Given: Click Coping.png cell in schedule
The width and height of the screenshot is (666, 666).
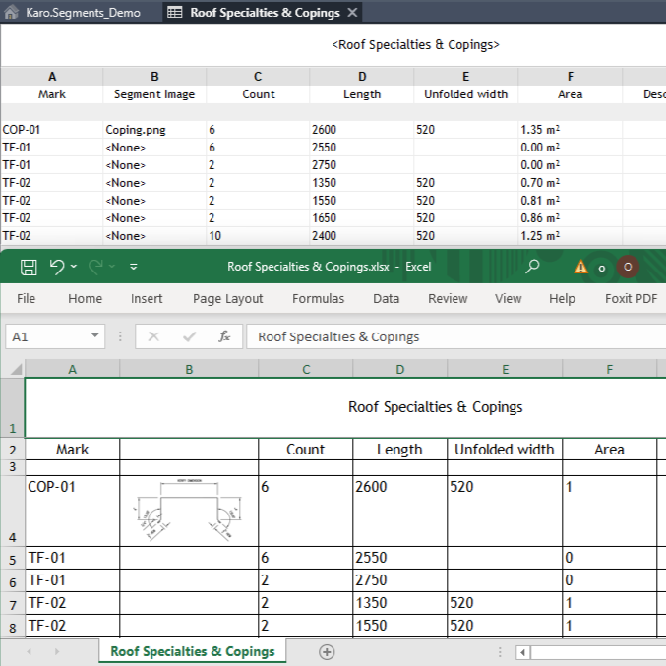Looking at the screenshot, I should (154, 130).
